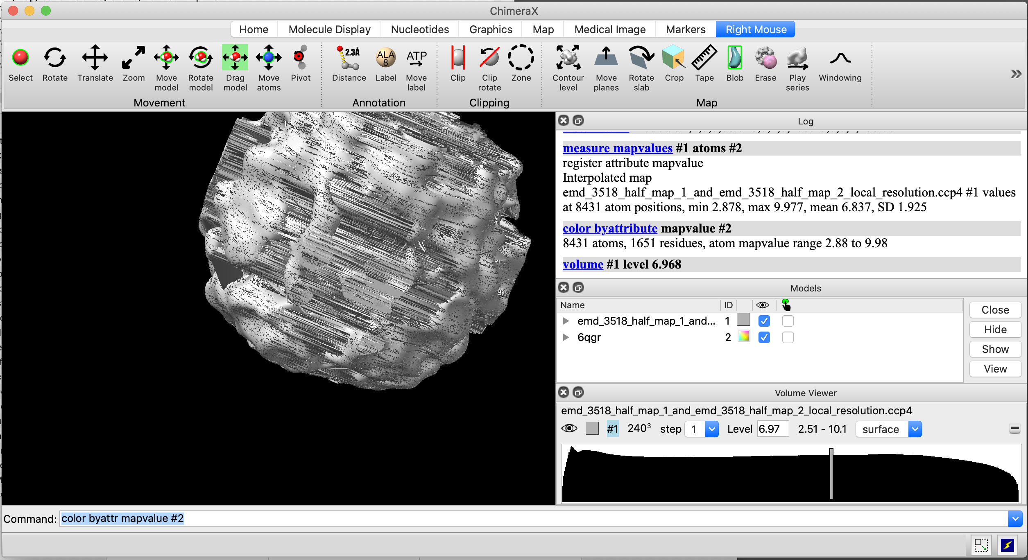Open the Graphics tab
Image resolution: width=1028 pixels, height=560 pixels.
[x=490, y=29]
